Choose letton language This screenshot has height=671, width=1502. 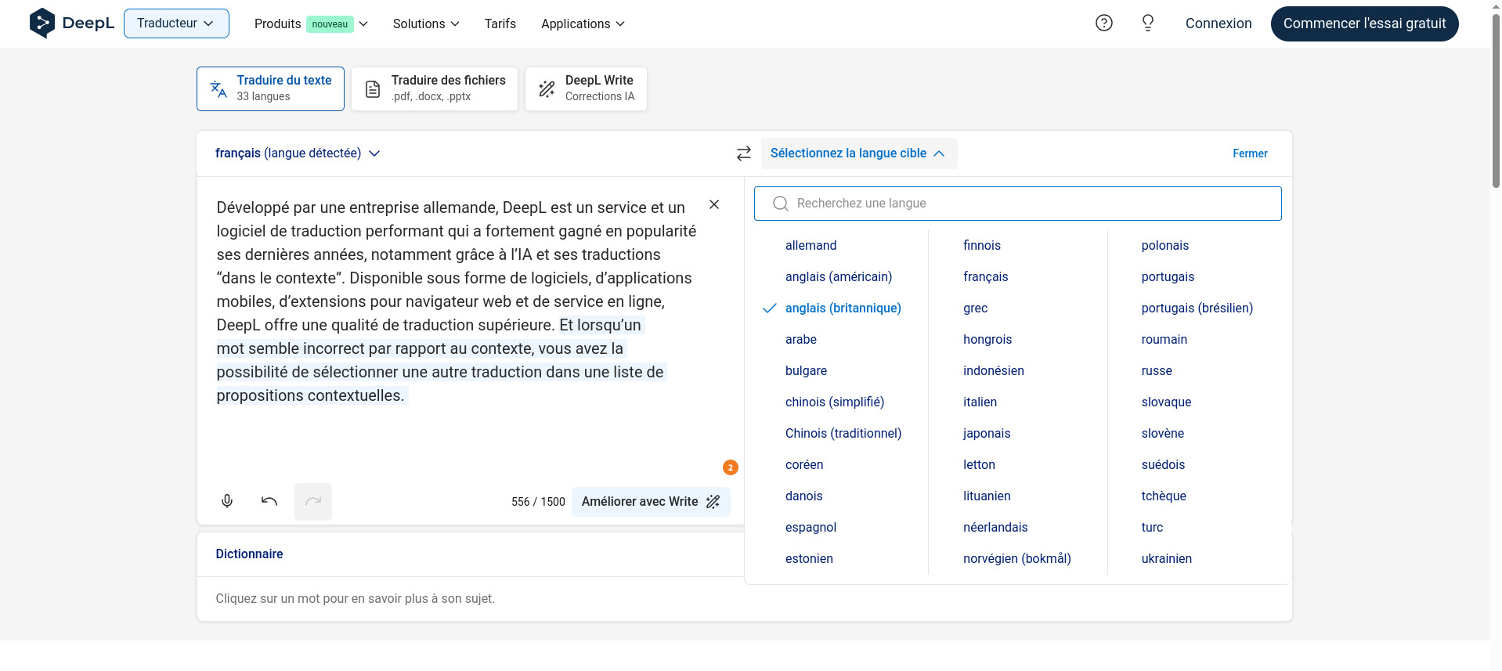coord(979,464)
